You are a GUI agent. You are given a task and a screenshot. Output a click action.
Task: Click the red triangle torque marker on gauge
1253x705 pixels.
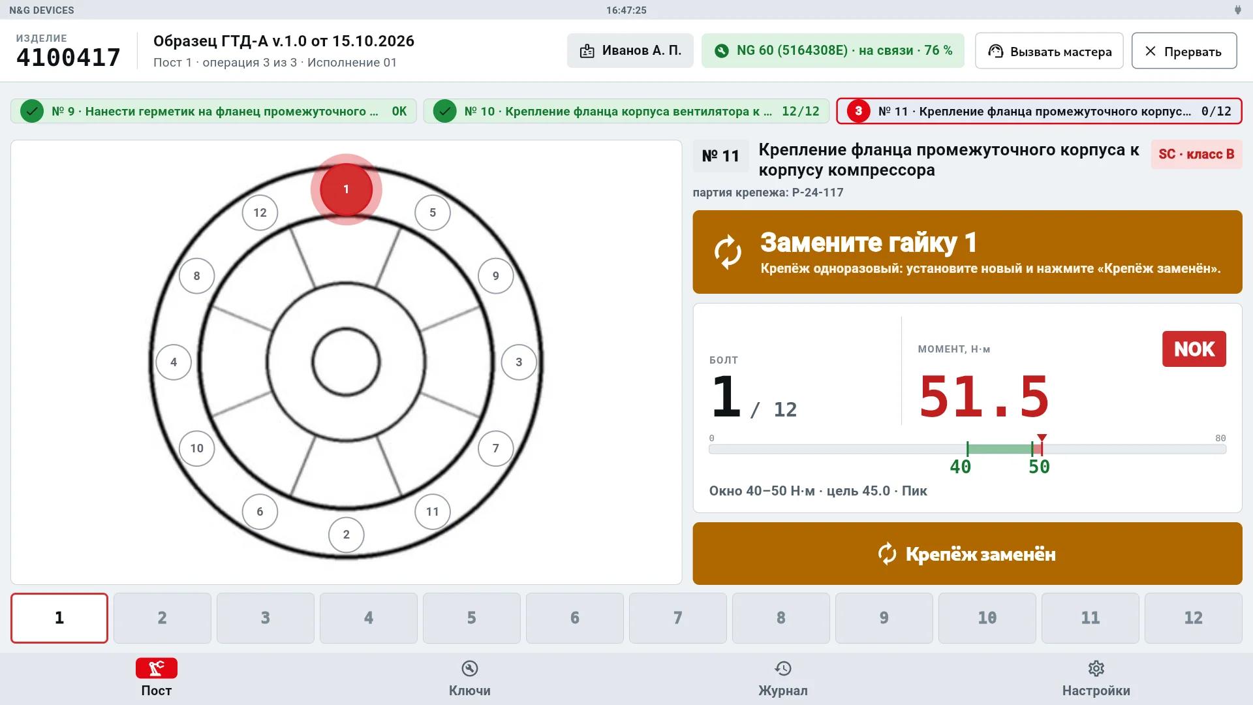[1042, 438]
